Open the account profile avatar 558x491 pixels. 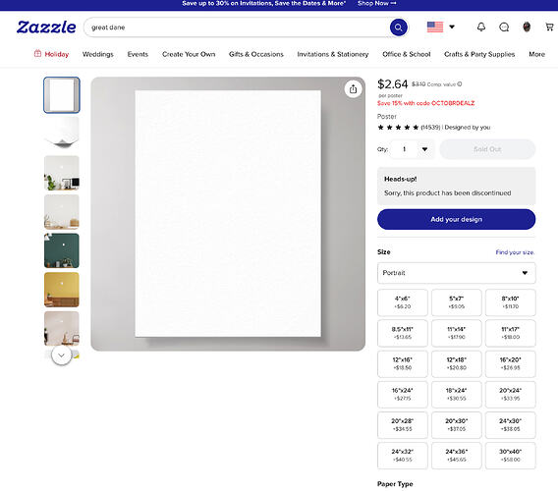(x=527, y=27)
